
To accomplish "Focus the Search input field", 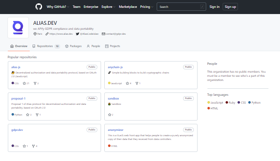I will [x=181, y=7].
